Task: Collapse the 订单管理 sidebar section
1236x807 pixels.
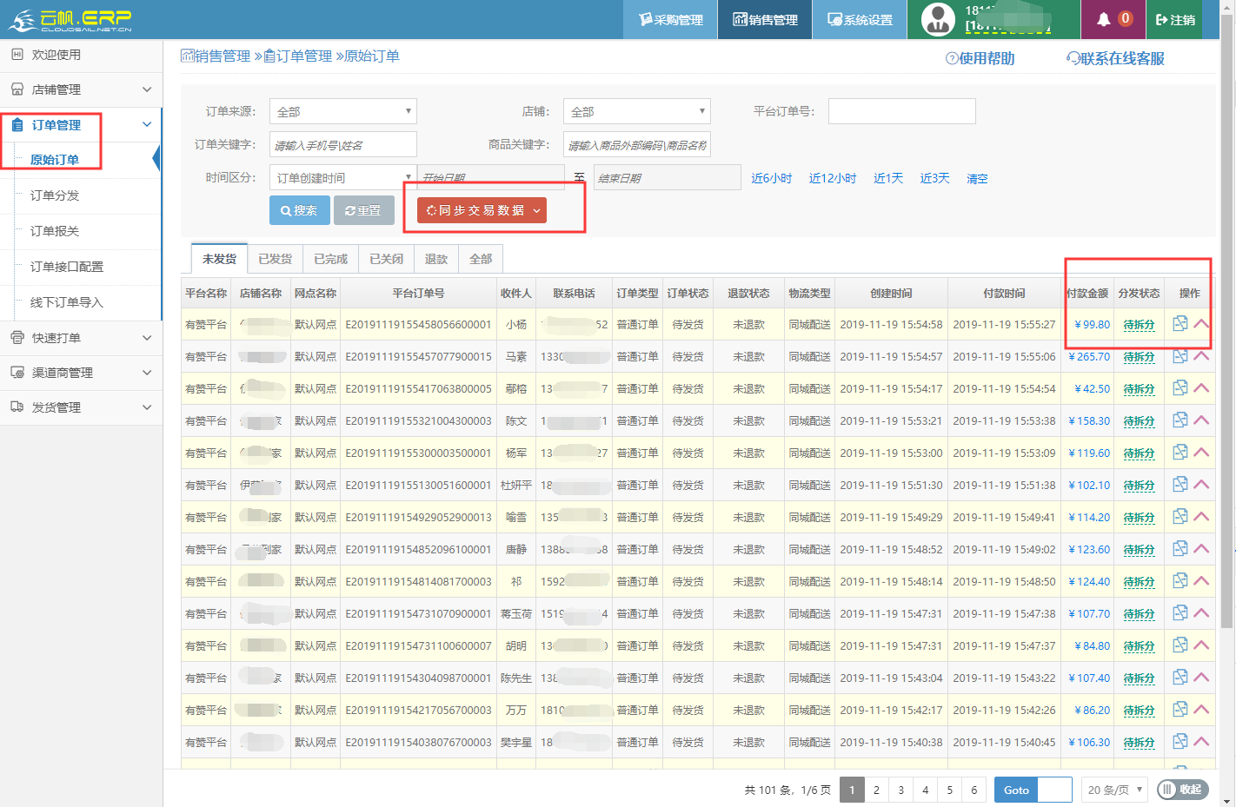Action: (x=81, y=125)
